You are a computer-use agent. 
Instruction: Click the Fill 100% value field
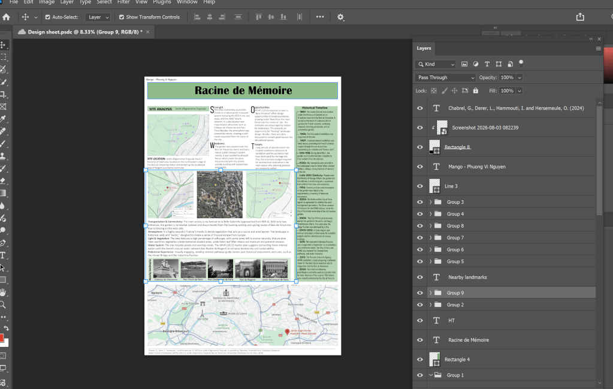tap(508, 91)
